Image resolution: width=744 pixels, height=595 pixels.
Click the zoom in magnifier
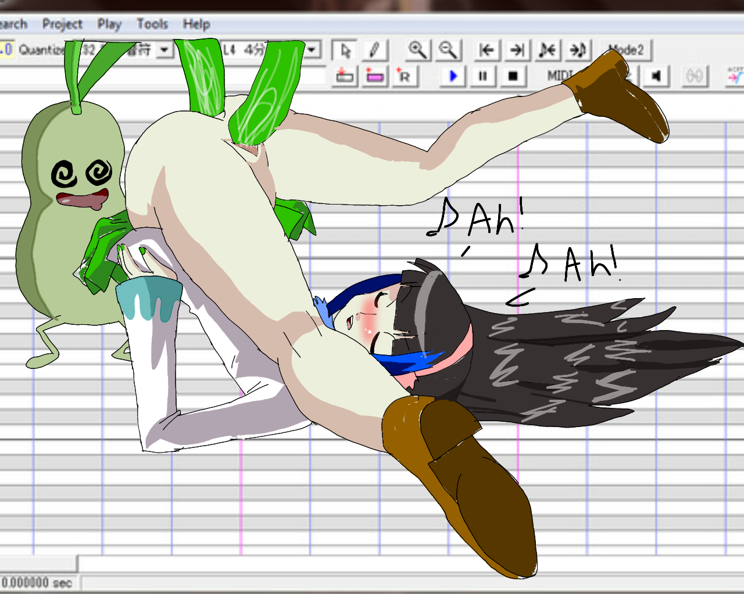(x=417, y=51)
